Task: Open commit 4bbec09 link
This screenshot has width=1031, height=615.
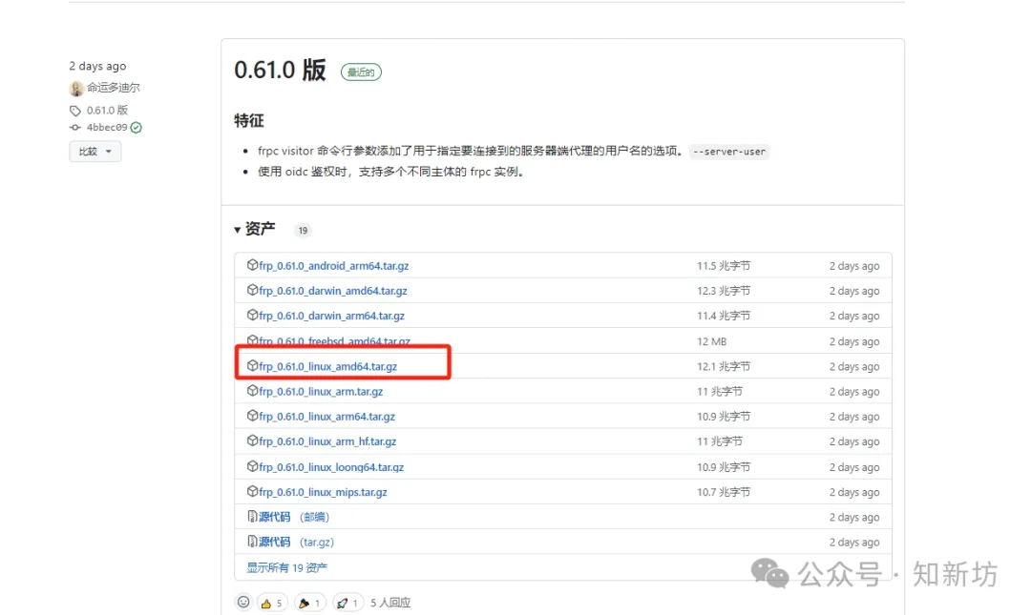Action: pos(107,127)
